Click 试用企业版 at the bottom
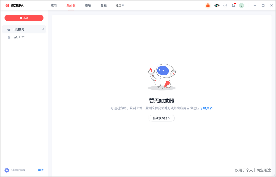276x177 pixels. click(x=18, y=170)
